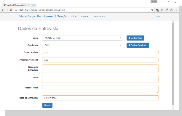Screen dimensions: 182x116
Task: Go back using the browser back arrow
Action: coord(3,10)
